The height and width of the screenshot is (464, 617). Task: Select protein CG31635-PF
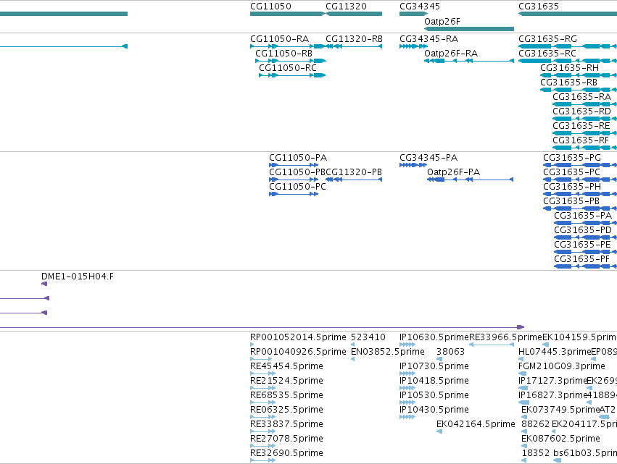586,266
